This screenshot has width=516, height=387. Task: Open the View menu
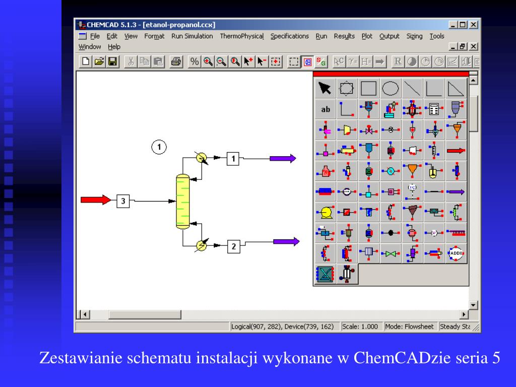131,36
